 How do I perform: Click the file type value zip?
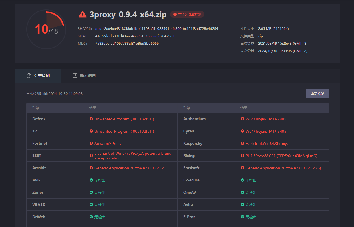click(x=260, y=36)
